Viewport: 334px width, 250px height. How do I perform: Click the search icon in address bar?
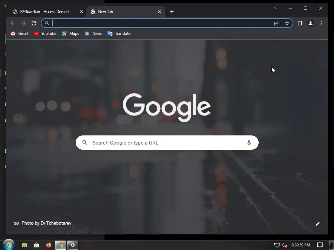47,23
